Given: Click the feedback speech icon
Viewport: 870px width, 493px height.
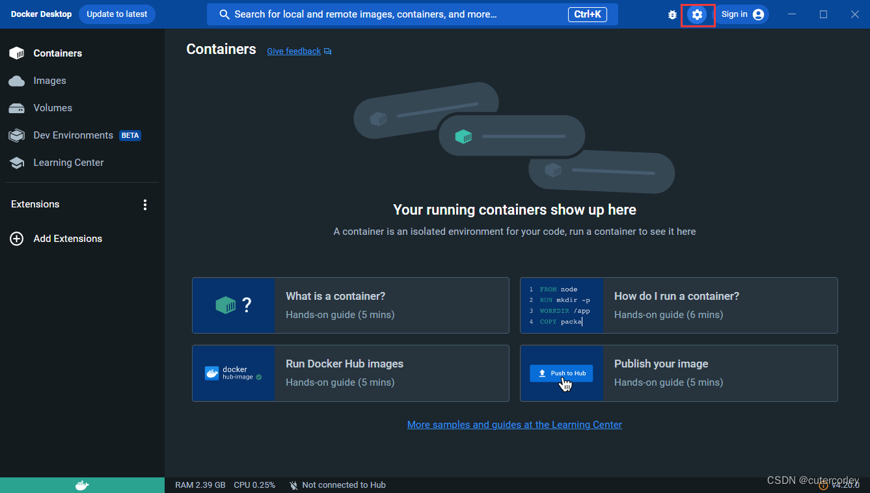Looking at the screenshot, I should pos(328,51).
